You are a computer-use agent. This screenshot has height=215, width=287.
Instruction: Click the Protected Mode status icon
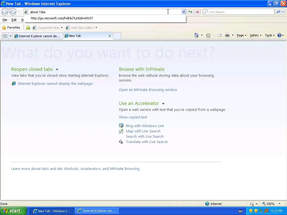[252, 204]
